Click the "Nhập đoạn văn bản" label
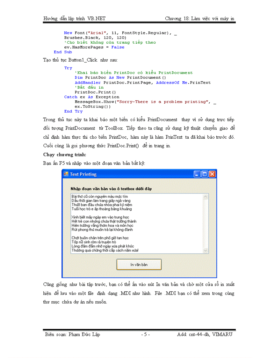 [x=111, y=188]
